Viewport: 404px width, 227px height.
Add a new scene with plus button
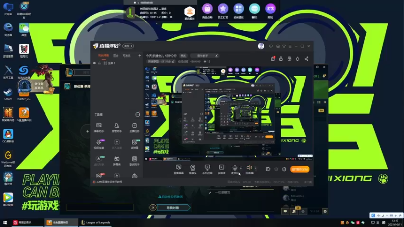click(140, 55)
